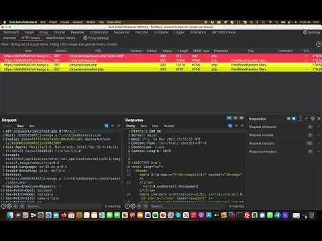Viewport: 322px width, 241px height.
Task: Open the Intruder tab
Action: [x=59, y=32]
